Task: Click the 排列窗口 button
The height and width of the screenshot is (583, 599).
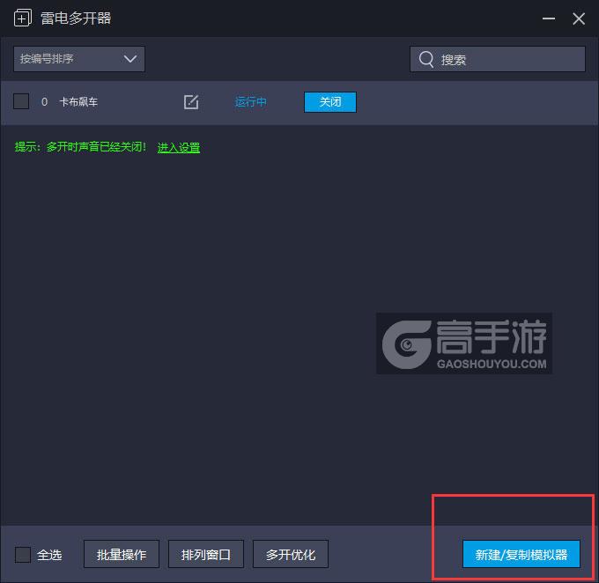Action: (x=206, y=554)
